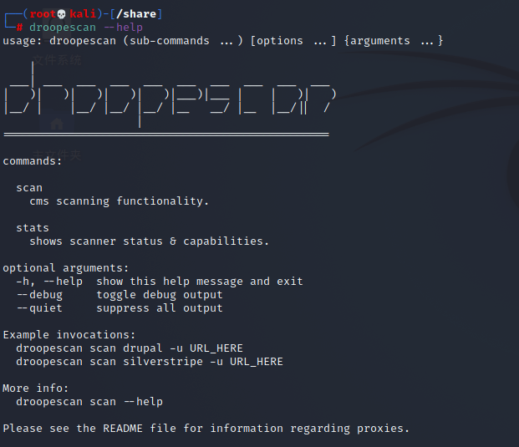Click the stats command entry
Viewport: 519px width, 447px height.
pyautogui.click(x=33, y=228)
